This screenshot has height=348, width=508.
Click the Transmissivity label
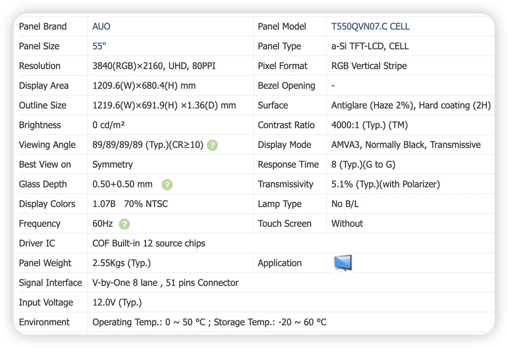(285, 184)
